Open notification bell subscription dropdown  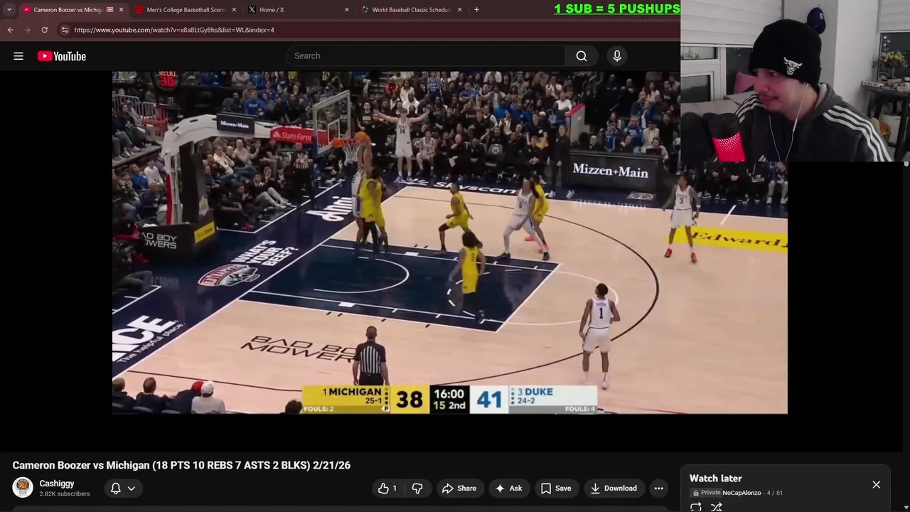coord(122,488)
